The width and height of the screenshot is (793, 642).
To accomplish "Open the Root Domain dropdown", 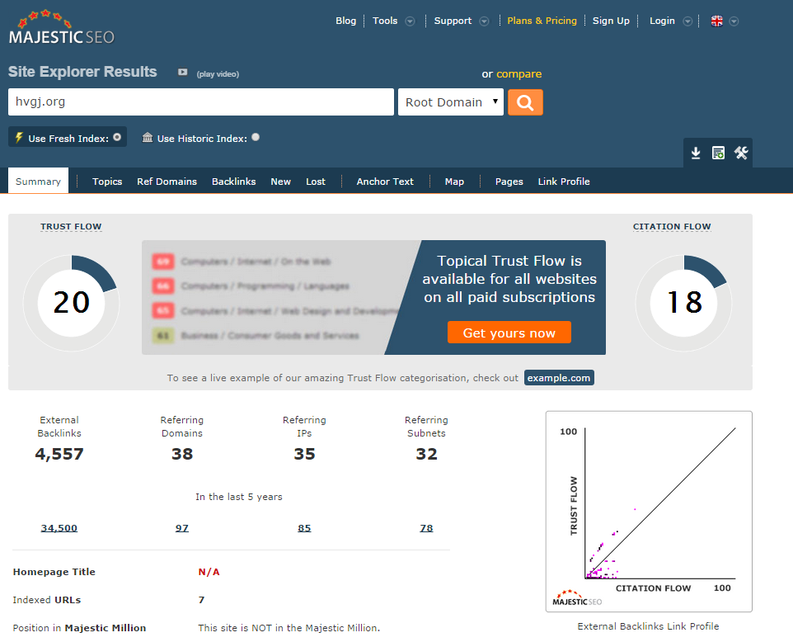I will tap(451, 102).
